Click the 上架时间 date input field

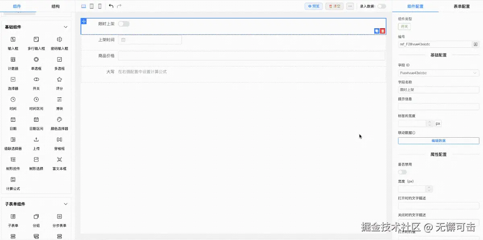(x=149, y=40)
